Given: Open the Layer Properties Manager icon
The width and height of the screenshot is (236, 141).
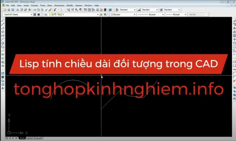Looking at the screenshot, I should [46, 15].
